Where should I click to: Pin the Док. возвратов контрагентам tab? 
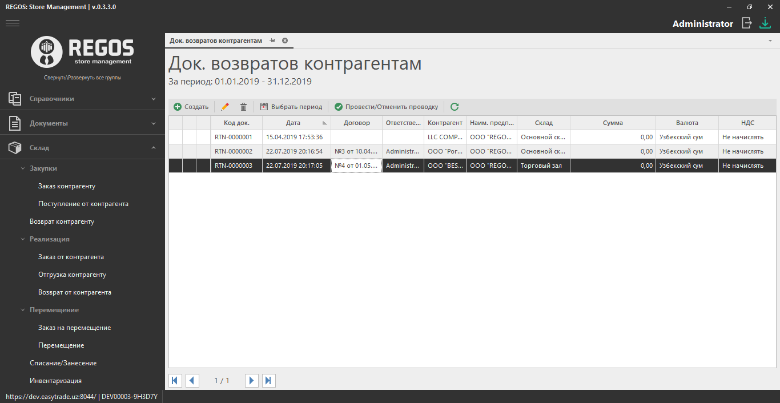pyautogui.click(x=272, y=41)
